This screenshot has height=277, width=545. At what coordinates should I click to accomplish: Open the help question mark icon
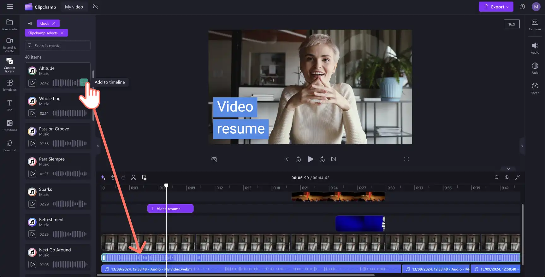tap(522, 7)
